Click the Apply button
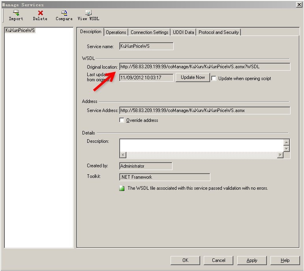 click(252, 260)
